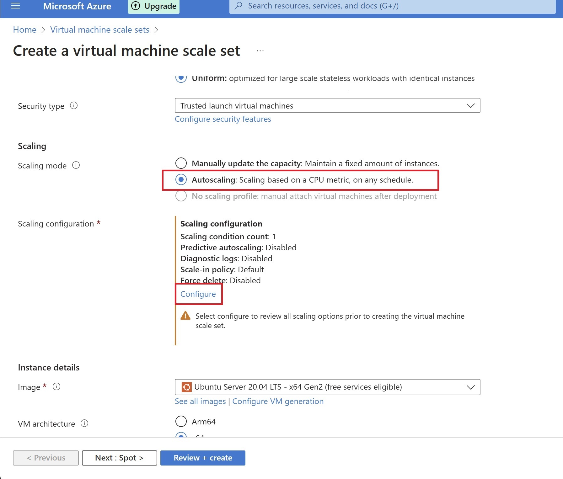563x479 pixels.
Task: Click Review + create button
Action: 203,458
